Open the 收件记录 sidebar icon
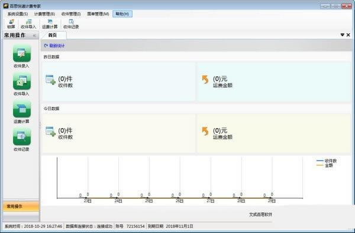355x233 pixels. pos(22,136)
